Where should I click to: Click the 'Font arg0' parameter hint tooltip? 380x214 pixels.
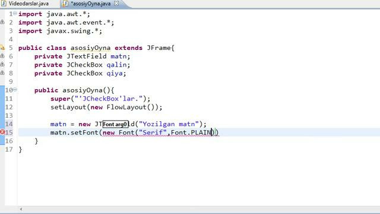pyautogui.click(x=115, y=124)
